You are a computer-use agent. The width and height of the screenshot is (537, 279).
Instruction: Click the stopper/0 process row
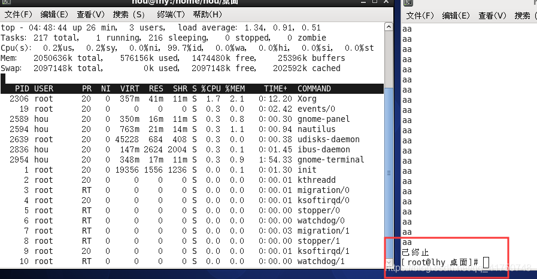tap(192, 211)
